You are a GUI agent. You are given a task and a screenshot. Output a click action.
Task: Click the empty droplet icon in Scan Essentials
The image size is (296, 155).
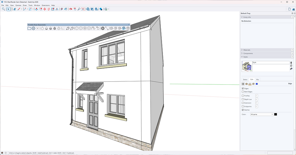[42, 28]
